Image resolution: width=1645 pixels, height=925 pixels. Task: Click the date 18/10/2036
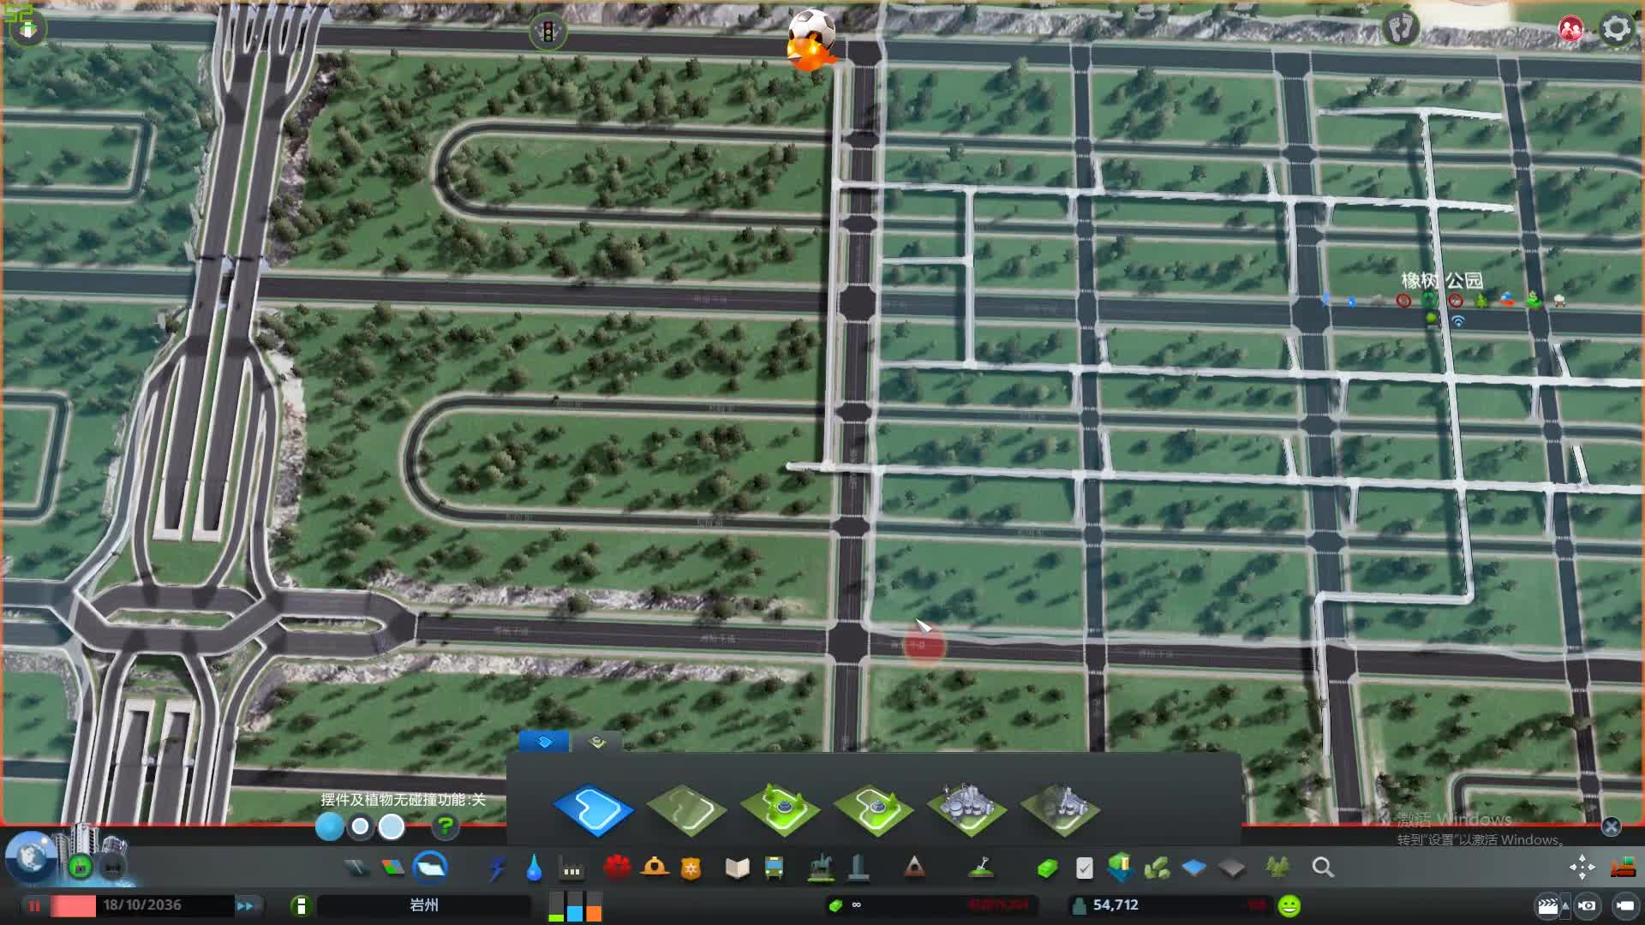[142, 905]
